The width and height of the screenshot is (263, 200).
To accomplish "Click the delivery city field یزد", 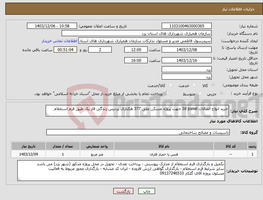I will pos(187,77).
